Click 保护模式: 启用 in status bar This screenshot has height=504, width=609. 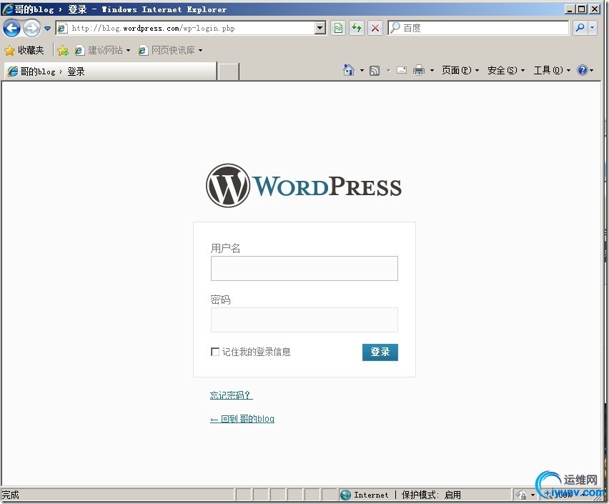click(x=431, y=495)
